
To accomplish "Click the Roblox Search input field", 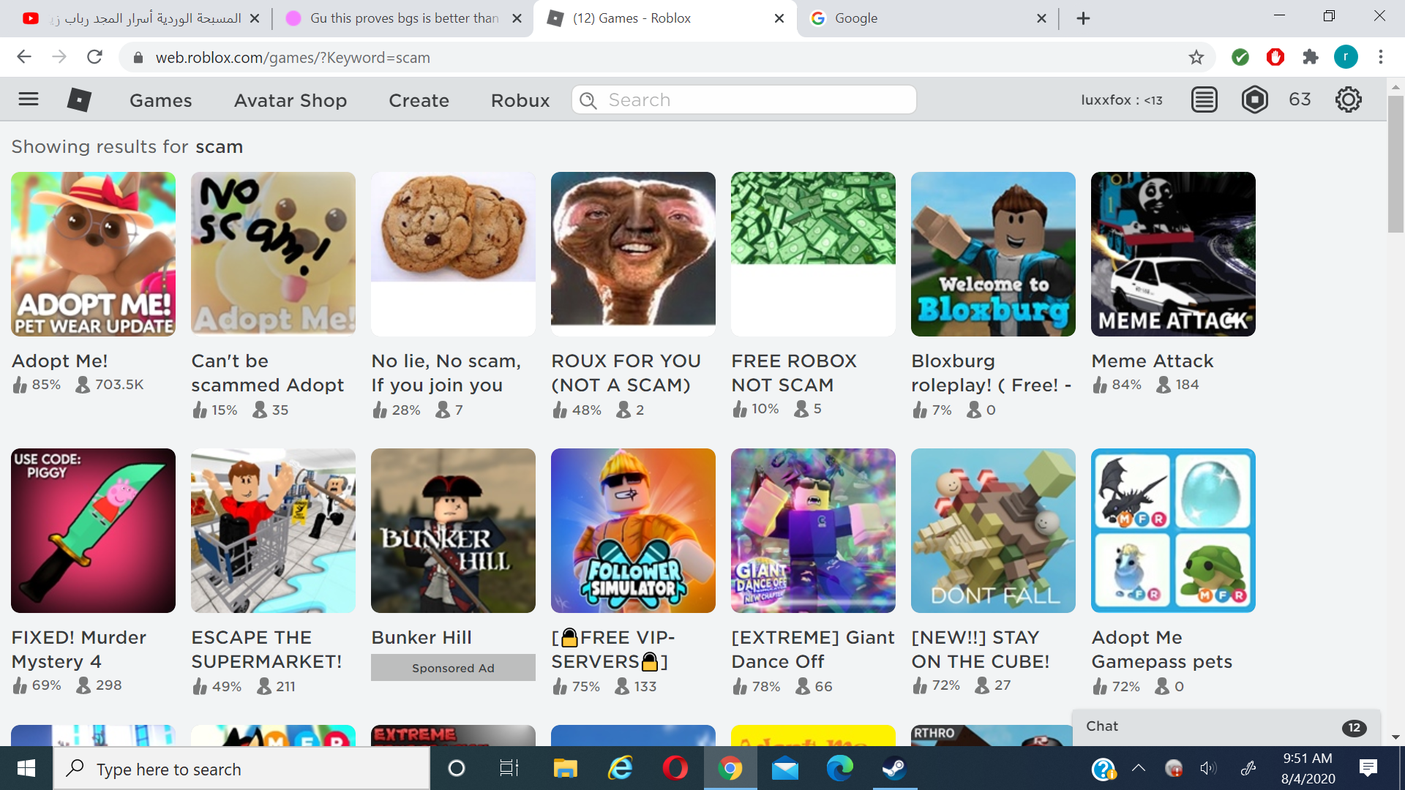I will click(x=743, y=100).
